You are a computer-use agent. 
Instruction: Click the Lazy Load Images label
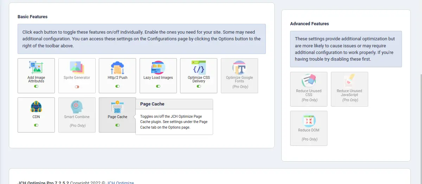(x=158, y=77)
